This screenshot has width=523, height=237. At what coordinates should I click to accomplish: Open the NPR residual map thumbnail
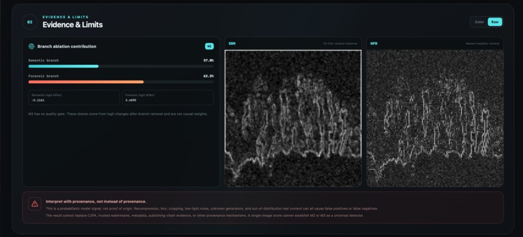pyautogui.click(x=435, y=118)
